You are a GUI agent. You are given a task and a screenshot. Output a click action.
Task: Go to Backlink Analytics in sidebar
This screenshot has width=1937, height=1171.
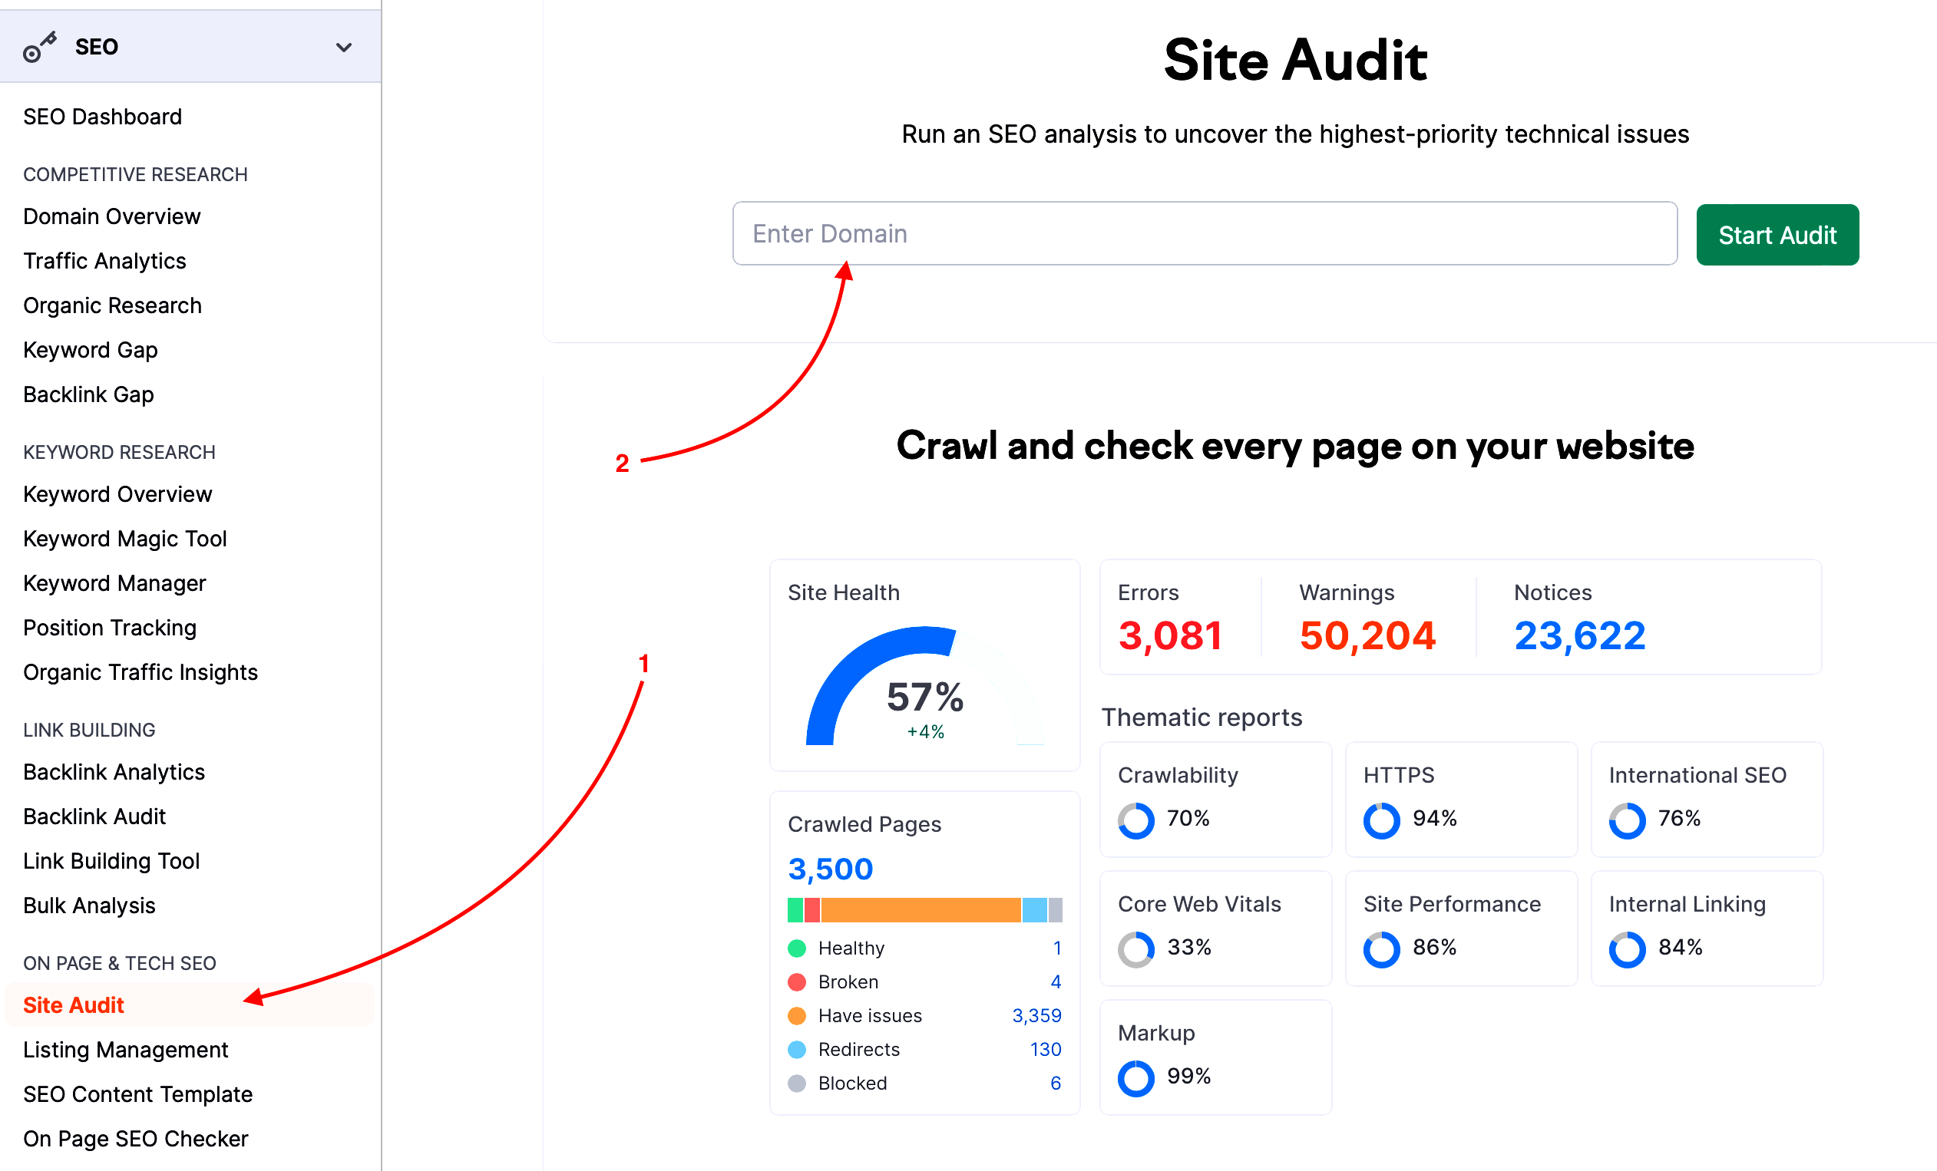click(x=114, y=772)
